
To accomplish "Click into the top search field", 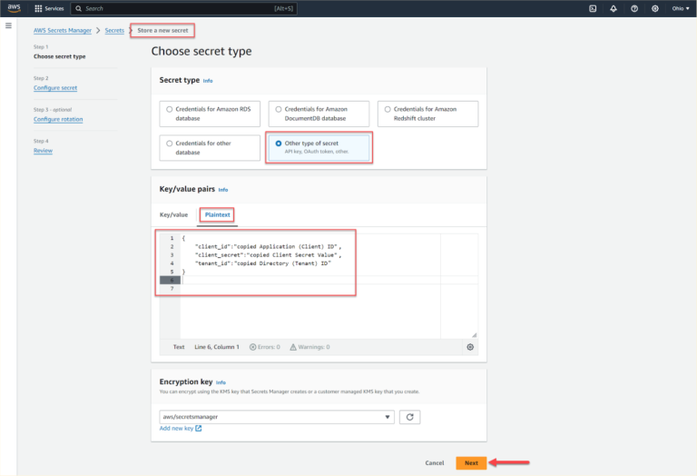I will pyautogui.click(x=163, y=8).
